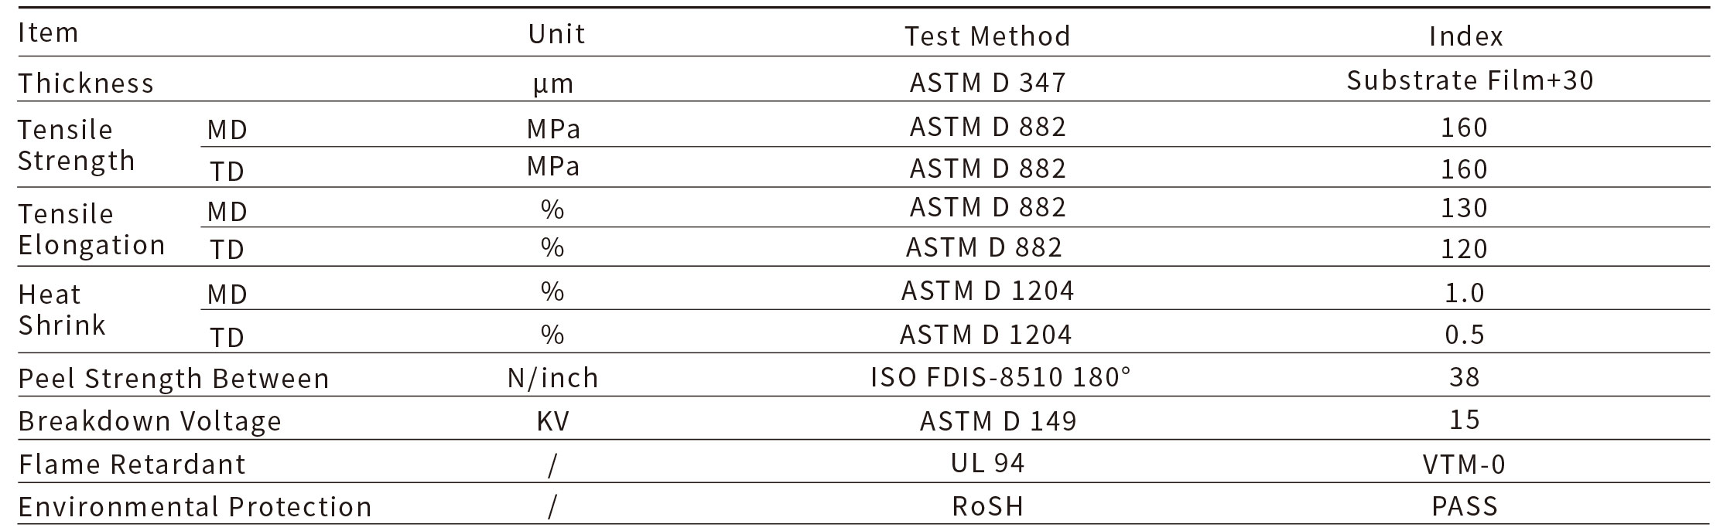Select the PASS index value
1720x531 pixels.
1465,506
